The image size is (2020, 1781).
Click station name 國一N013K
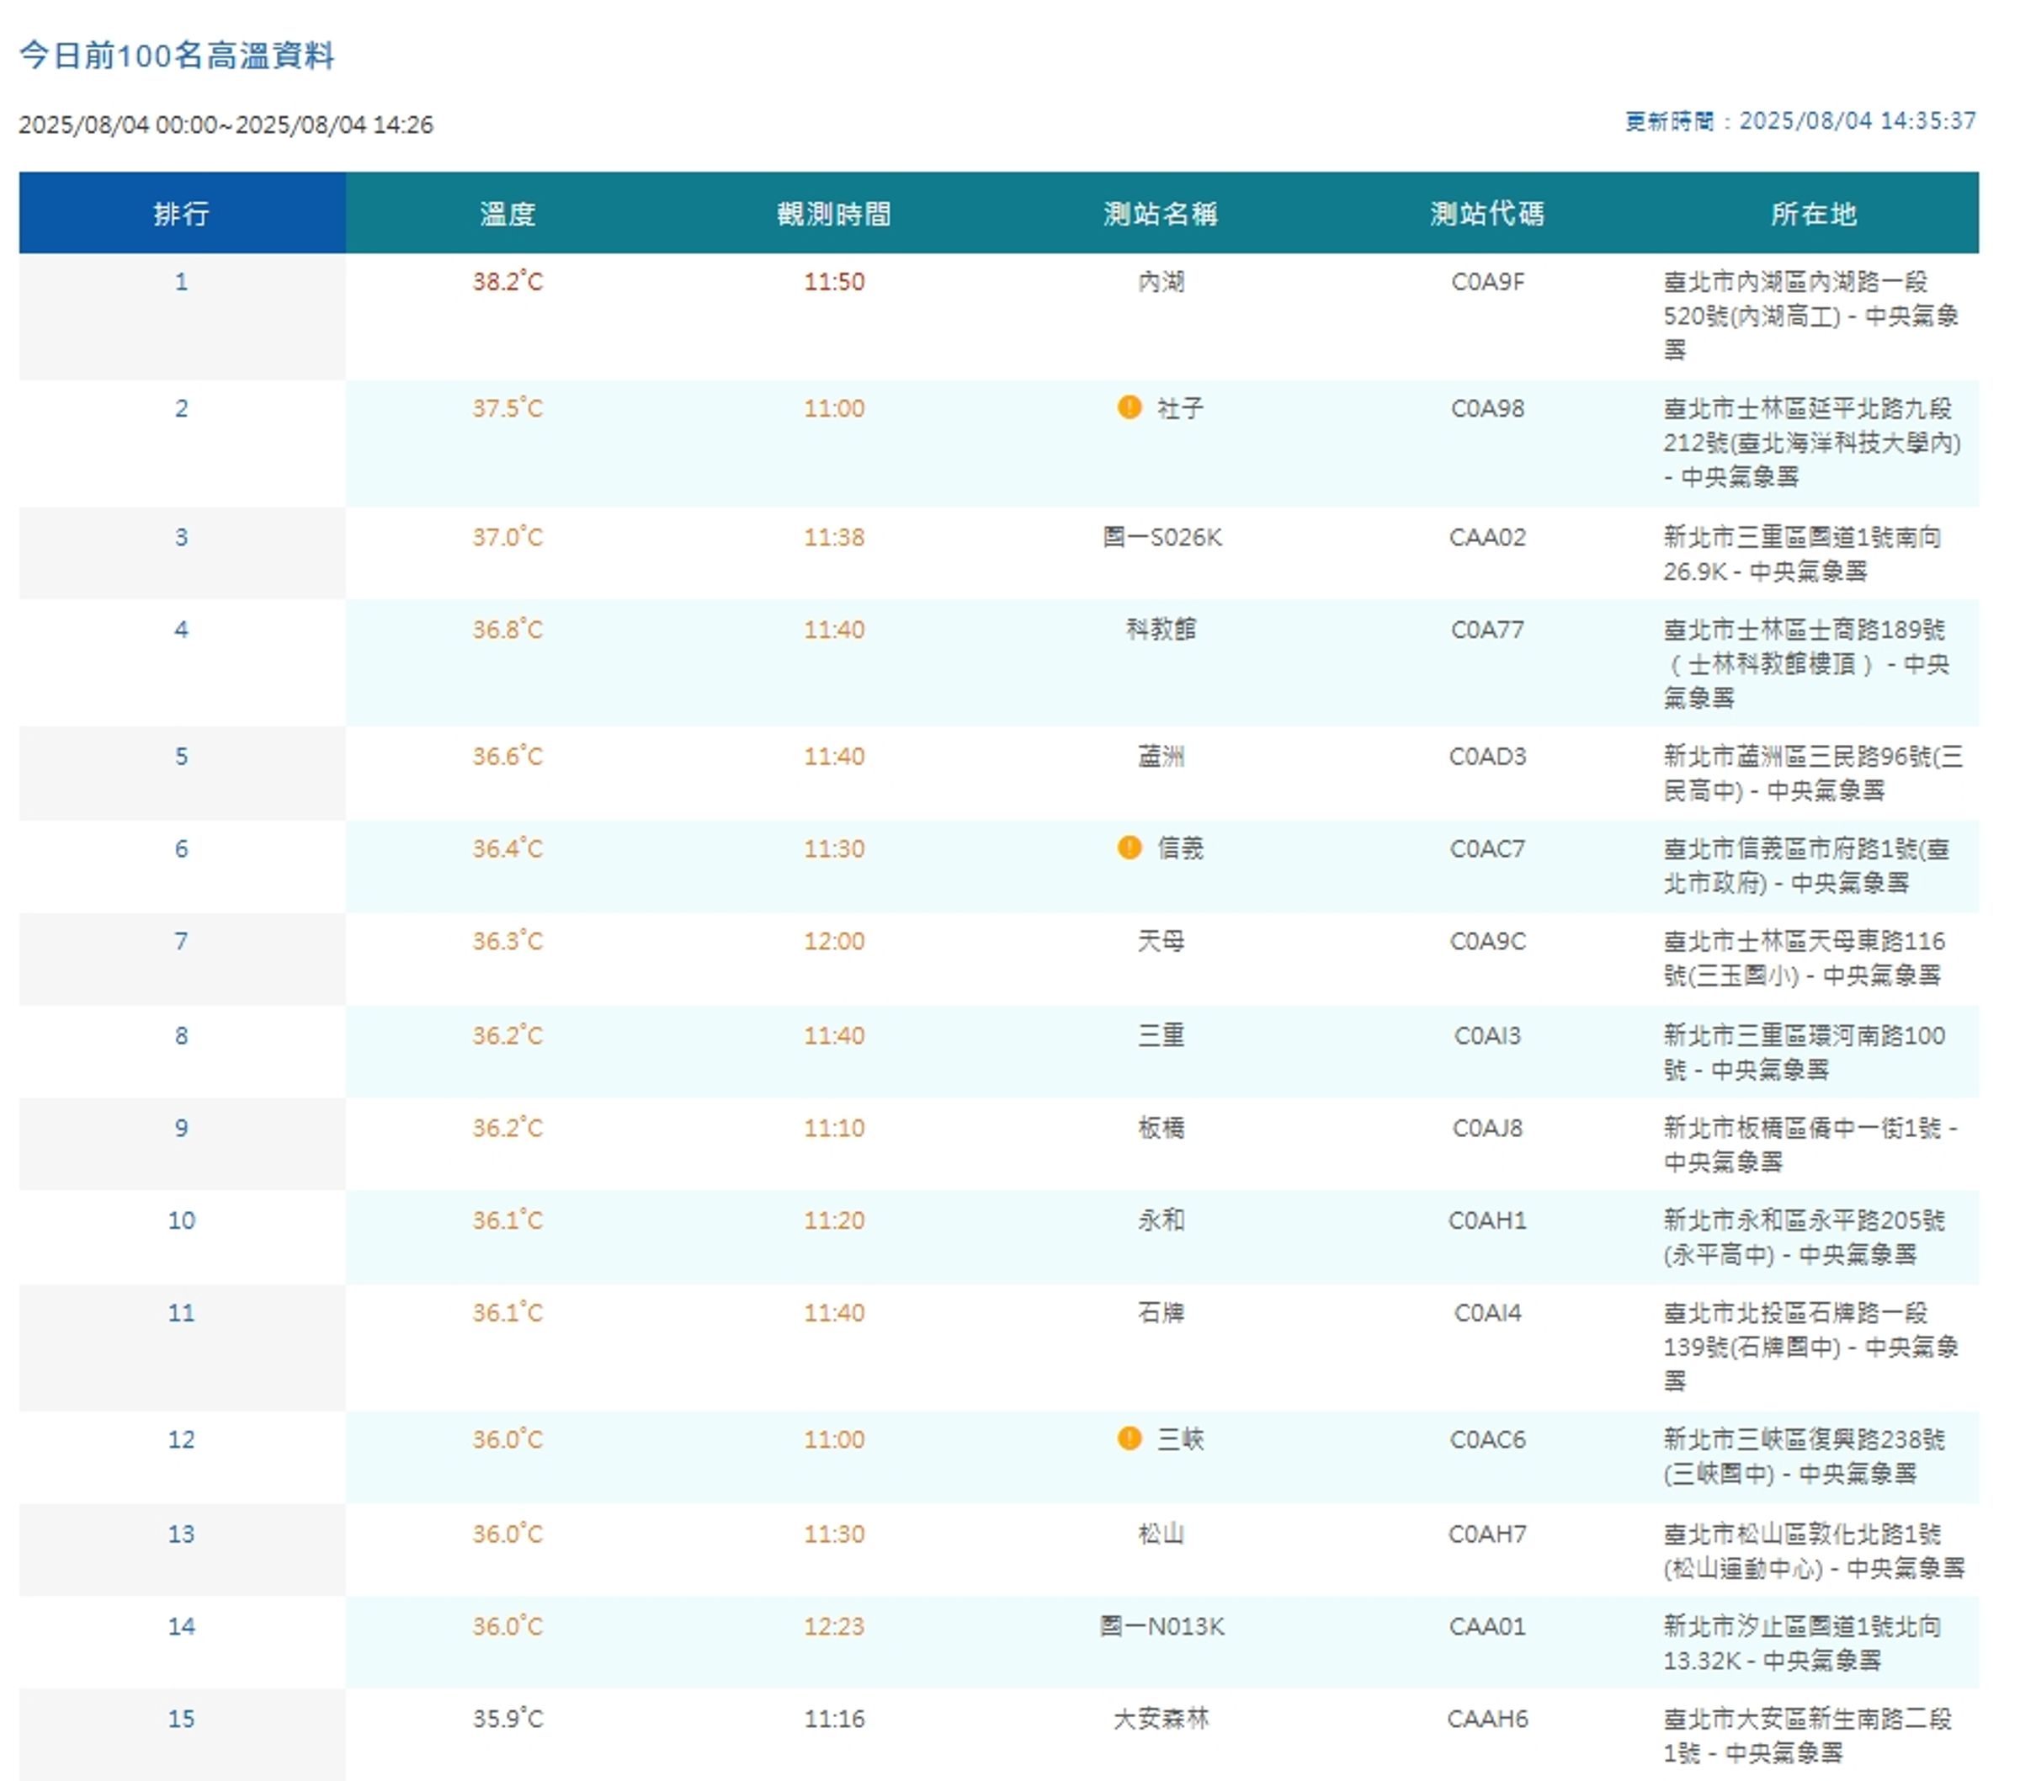1162,1626
